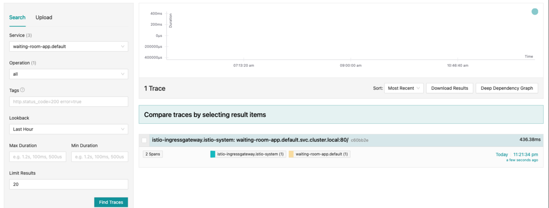
Task: Open the Upload tab
Action: pos(44,17)
